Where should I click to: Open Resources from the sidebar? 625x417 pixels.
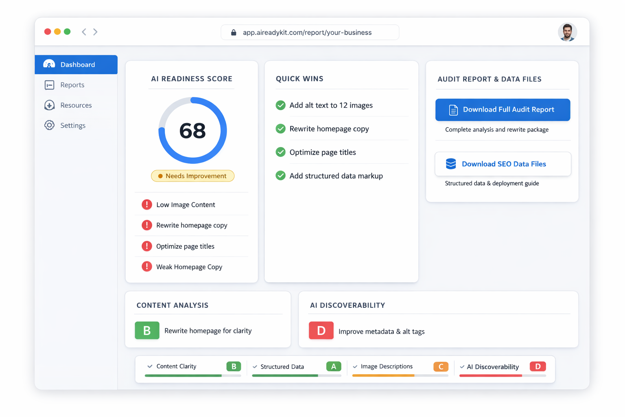pyautogui.click(x=49, y=105)
